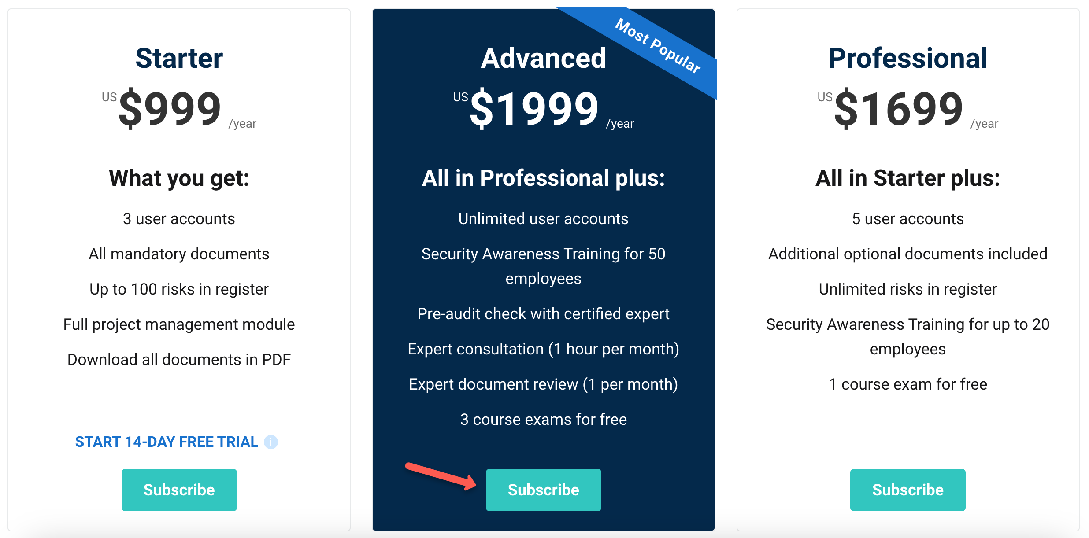Click 'Download all documents in PDF' text
This screenshot has height=538, width=1089.
tap(178, 359)
